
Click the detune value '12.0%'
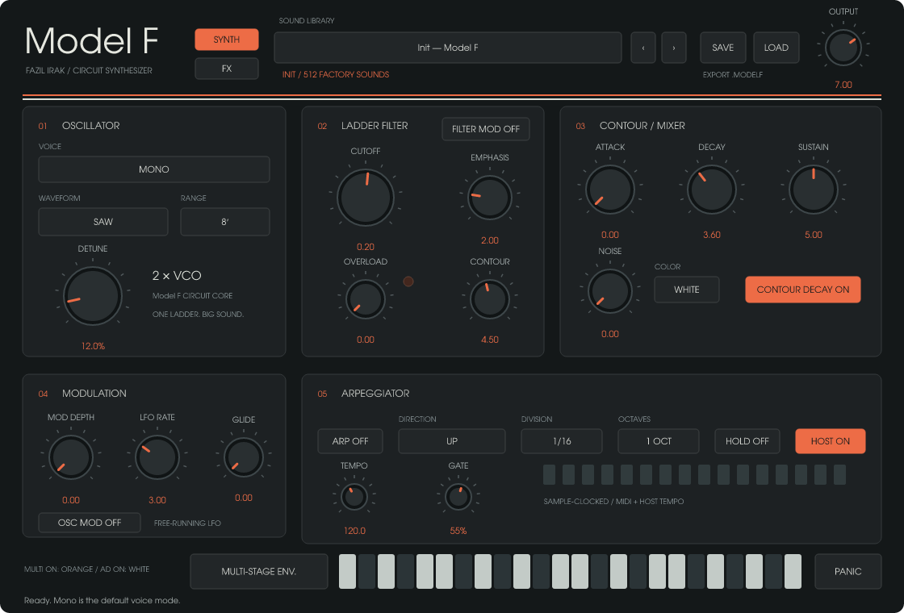[x=93, y=346]
